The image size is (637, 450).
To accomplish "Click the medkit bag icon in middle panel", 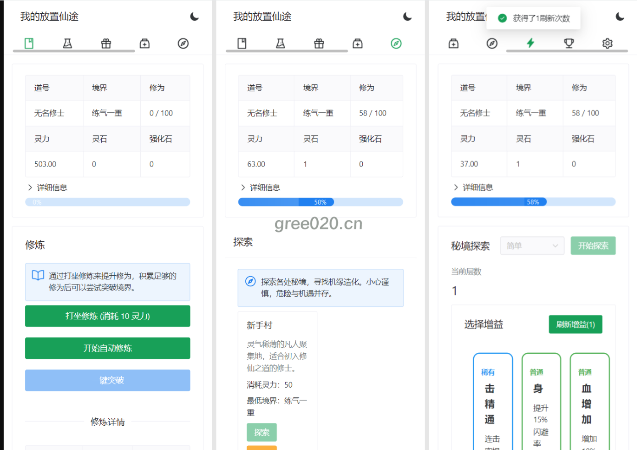I will pyautogui.click(x=357, y=44).
